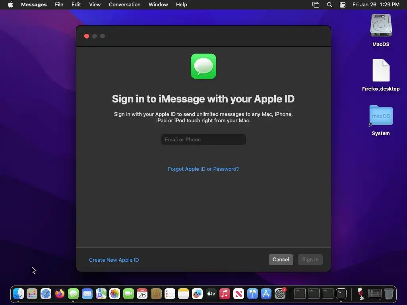
Task: Open the Edit menu
Action: point(76,5)
